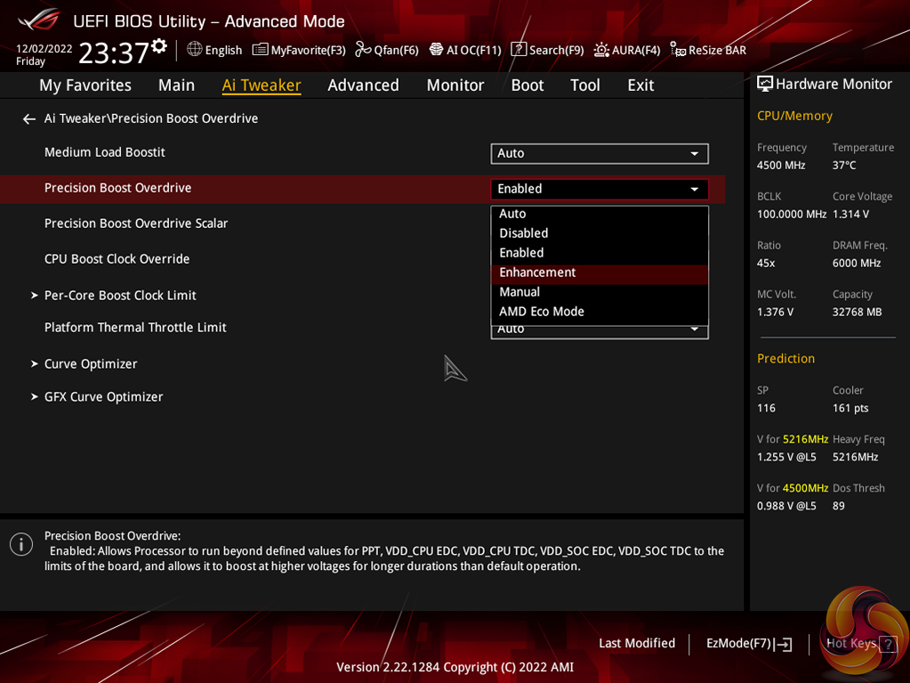Expand the Curve Optimizer submenu
The image size is (910, 683).
pos(91,363)
